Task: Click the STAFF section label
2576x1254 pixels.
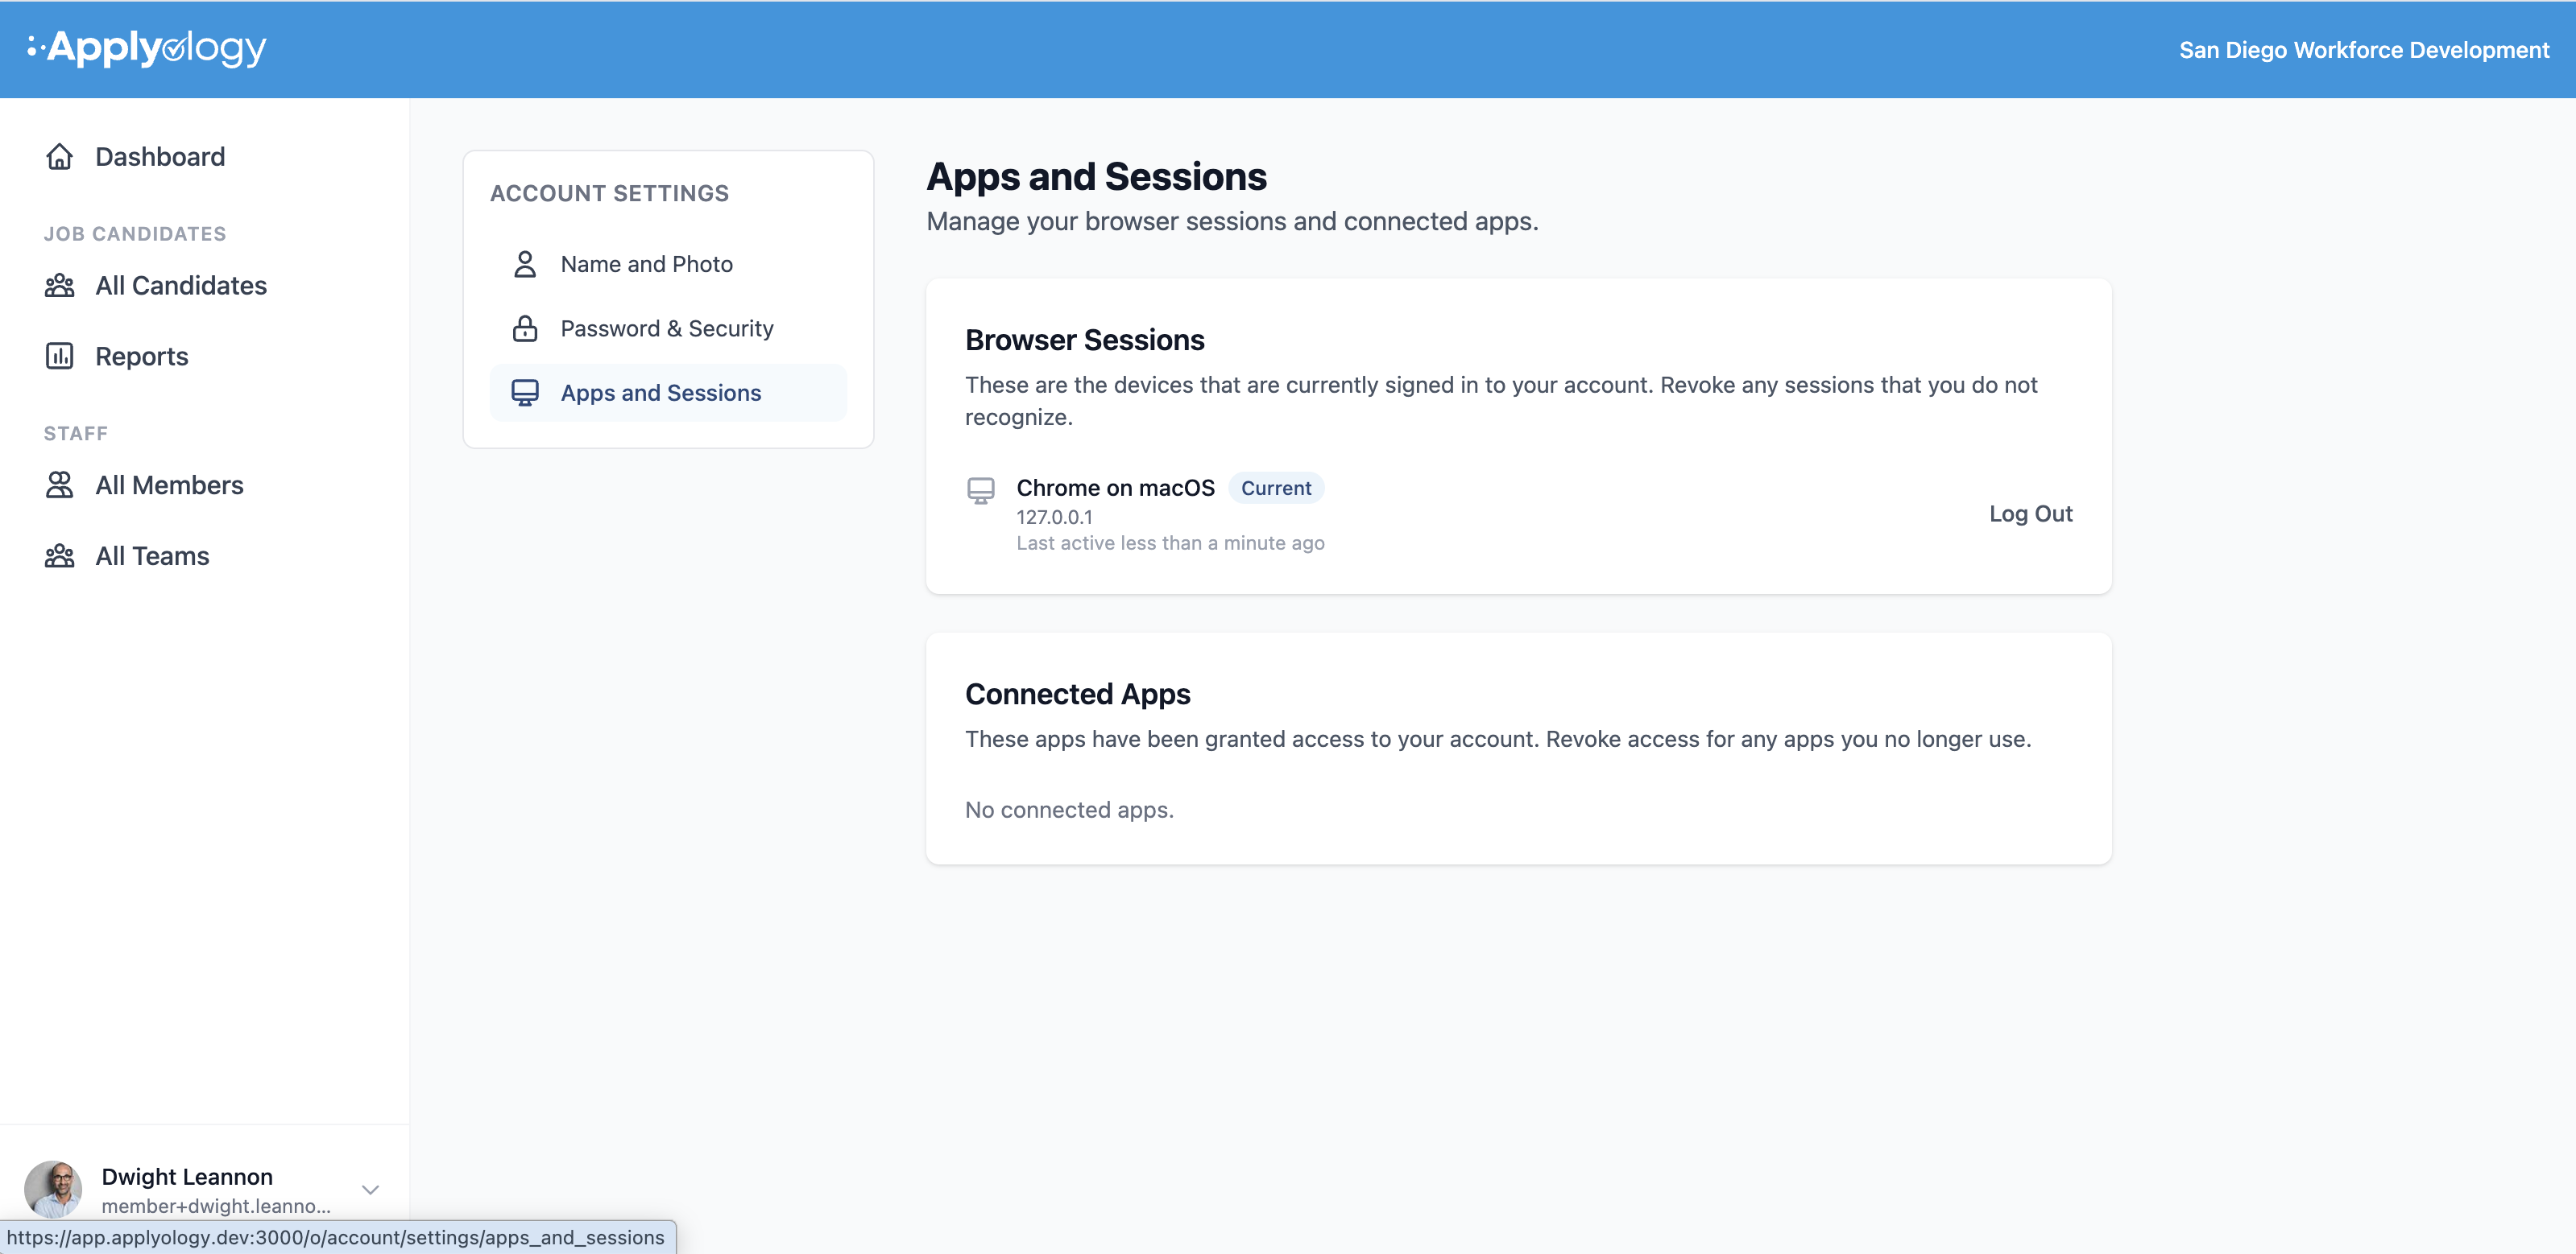Action: [x=76, y=434]
